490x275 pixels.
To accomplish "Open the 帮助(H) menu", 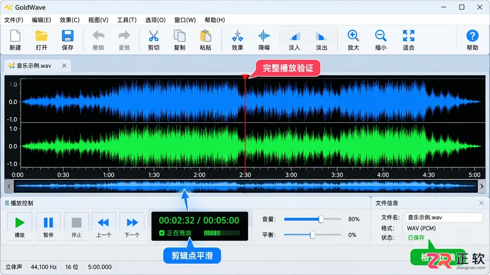I will 215,20.
